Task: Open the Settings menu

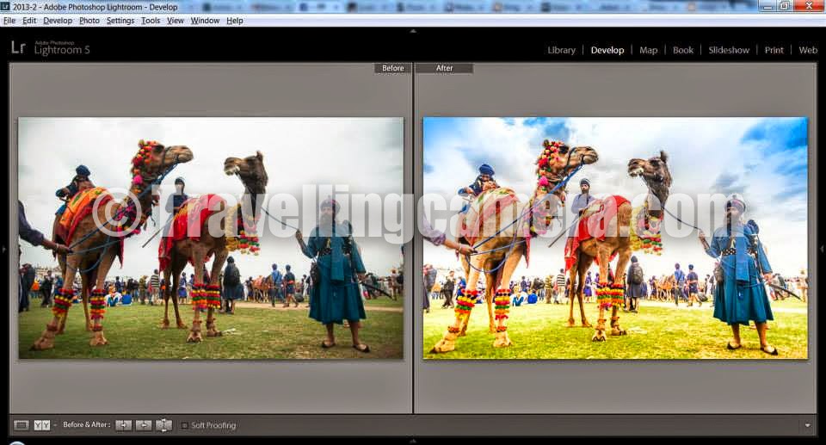Action: click(120, 21)
